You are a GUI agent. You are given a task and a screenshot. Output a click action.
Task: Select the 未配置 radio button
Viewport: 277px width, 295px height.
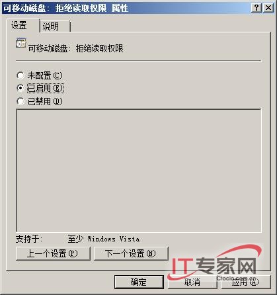tap(20, 75)
